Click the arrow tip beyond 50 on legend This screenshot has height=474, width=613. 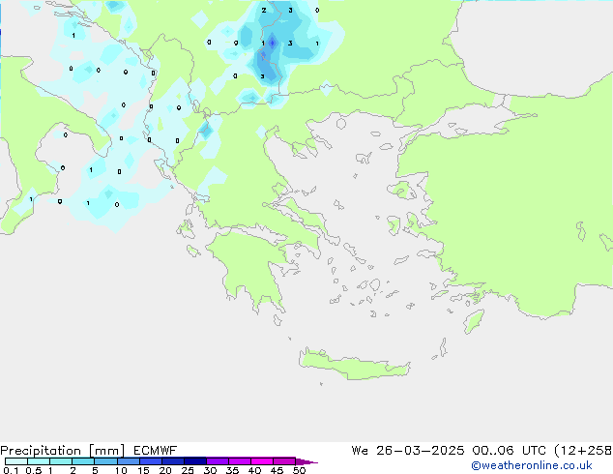[306, 461]
